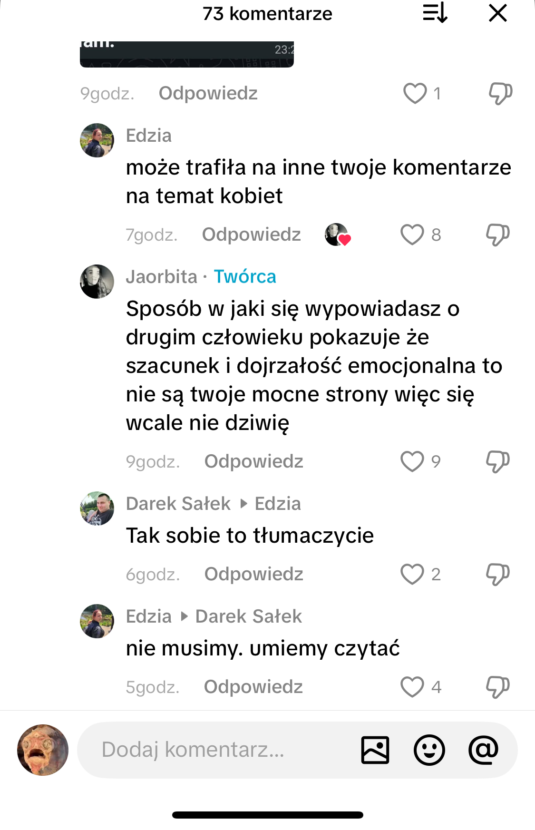The height and width of the screenshot is (830, 535).
Task: Open Darek Sałek's profile picture
Action: (x=97, y=508)
